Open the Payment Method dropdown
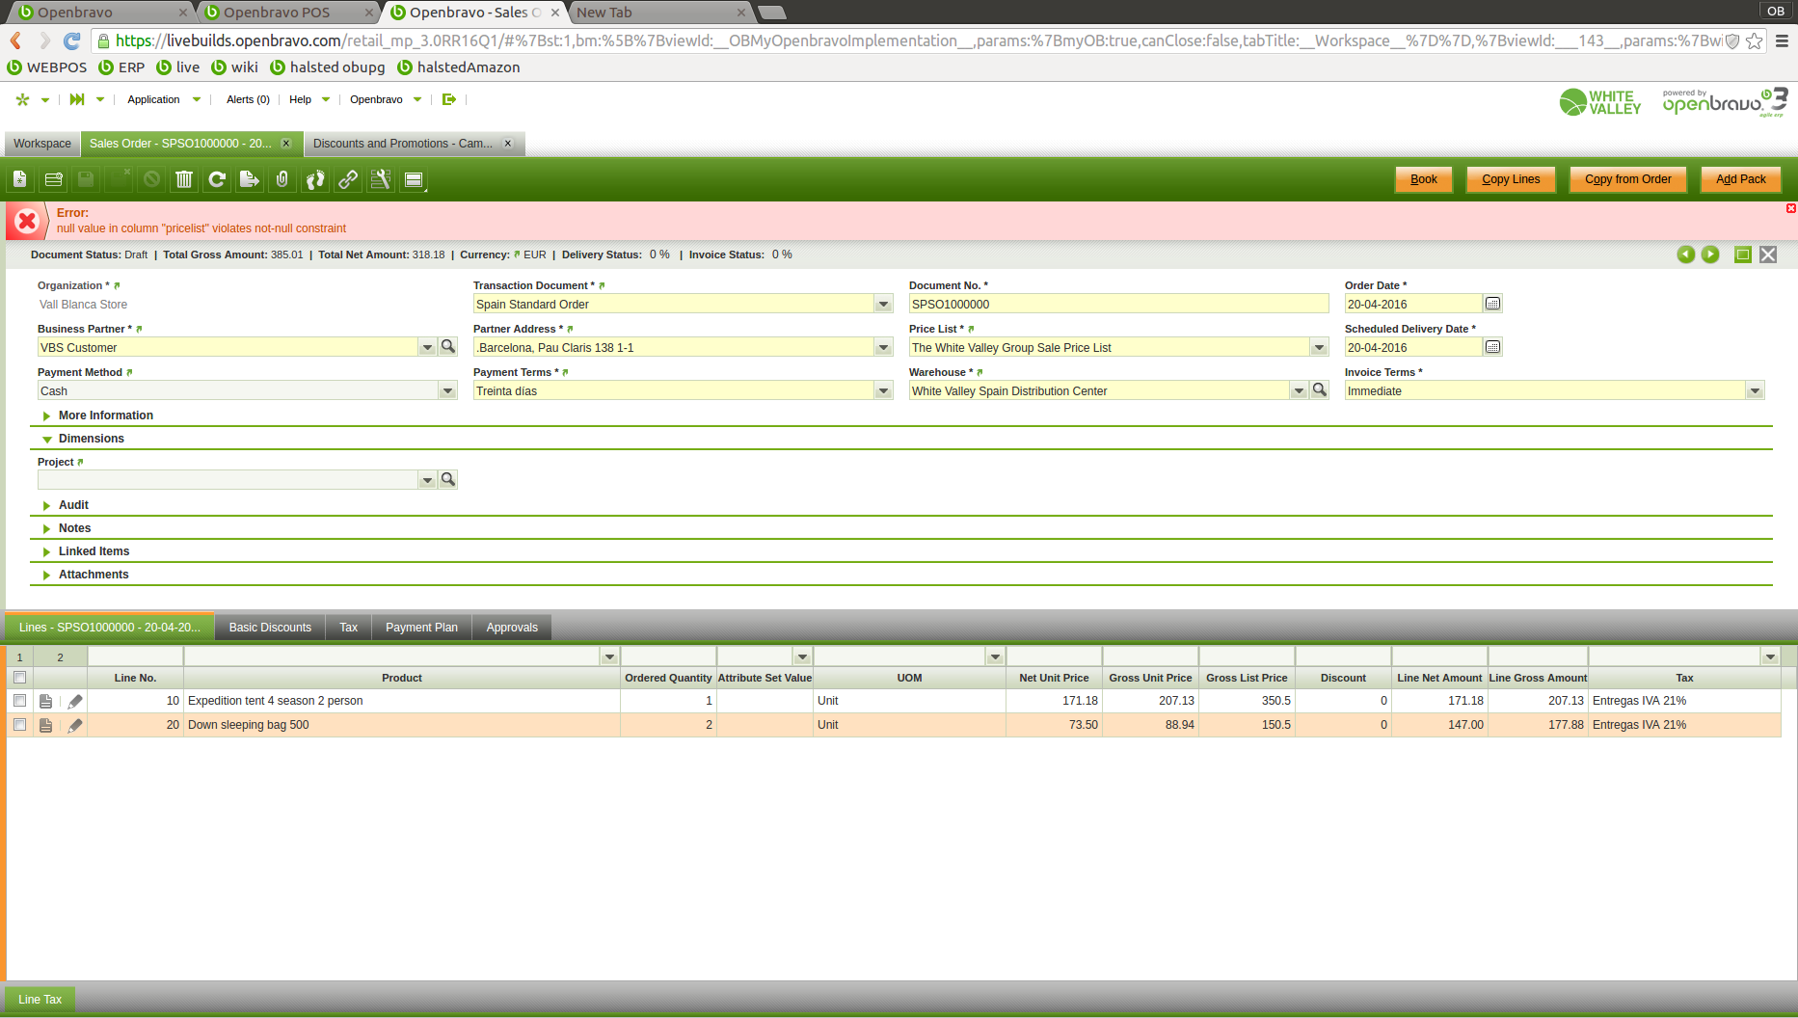Screen dimensions: 1798x1018 click(x=447, y=391)
